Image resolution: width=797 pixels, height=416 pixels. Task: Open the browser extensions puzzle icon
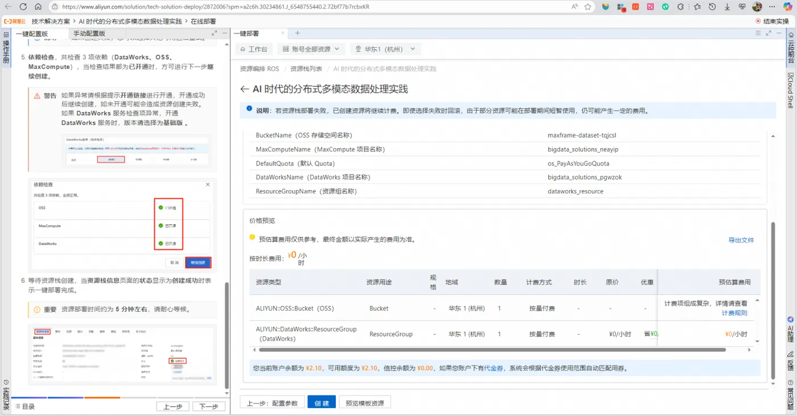[680, 7]
